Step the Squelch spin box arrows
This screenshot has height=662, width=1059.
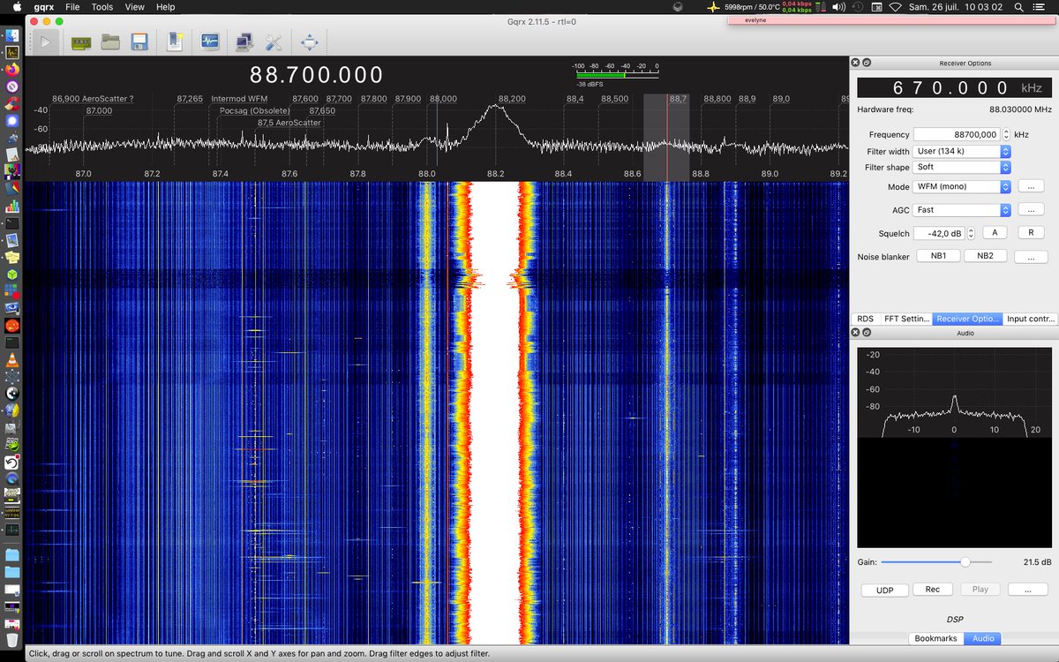[971, 233]
